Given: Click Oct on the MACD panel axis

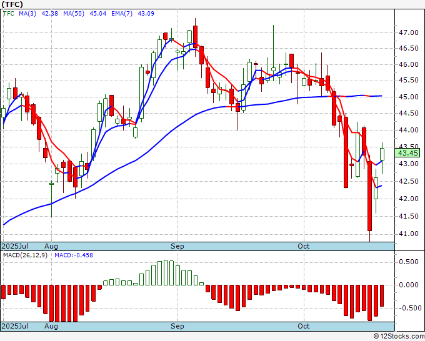Looking at the screenshot, I should 304,326.
